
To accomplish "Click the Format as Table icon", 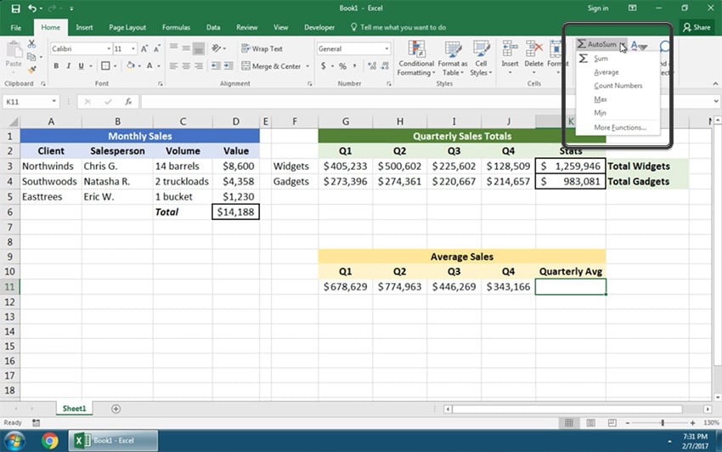I will pyautogui.click(x=453, y=50).
